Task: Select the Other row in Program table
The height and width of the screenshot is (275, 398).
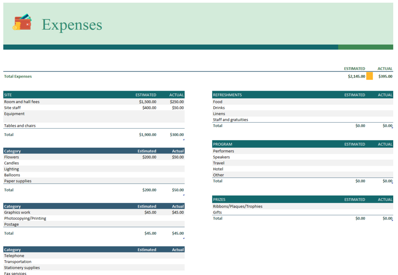Action: point(218,175)
